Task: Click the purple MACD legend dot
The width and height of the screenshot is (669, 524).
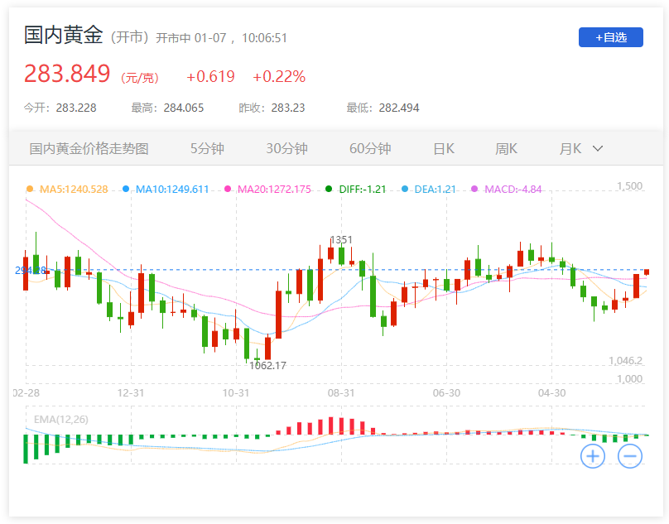Action: [x=474, y=189]
